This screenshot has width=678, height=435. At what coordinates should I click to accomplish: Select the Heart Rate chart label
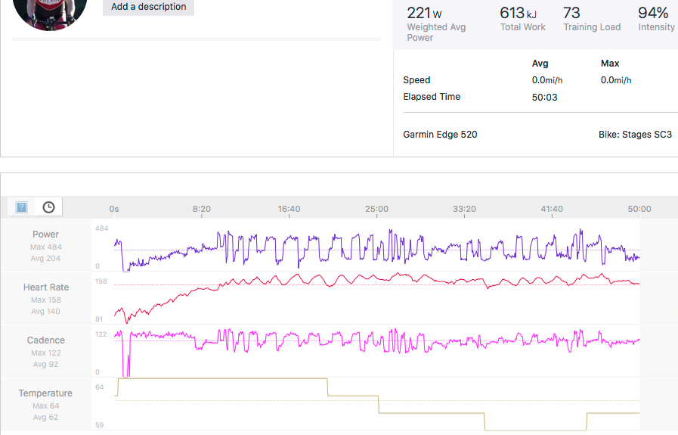pyautogui.click(x=45, y=287)
